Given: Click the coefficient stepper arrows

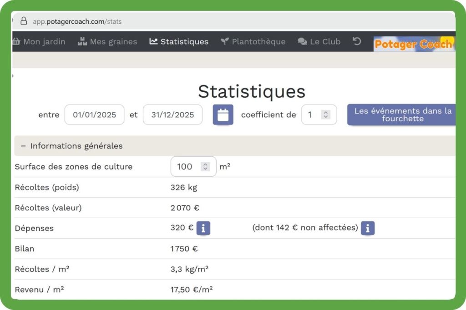Looking at the screenshot, I should pyautogui.click(x=326, y=115).
